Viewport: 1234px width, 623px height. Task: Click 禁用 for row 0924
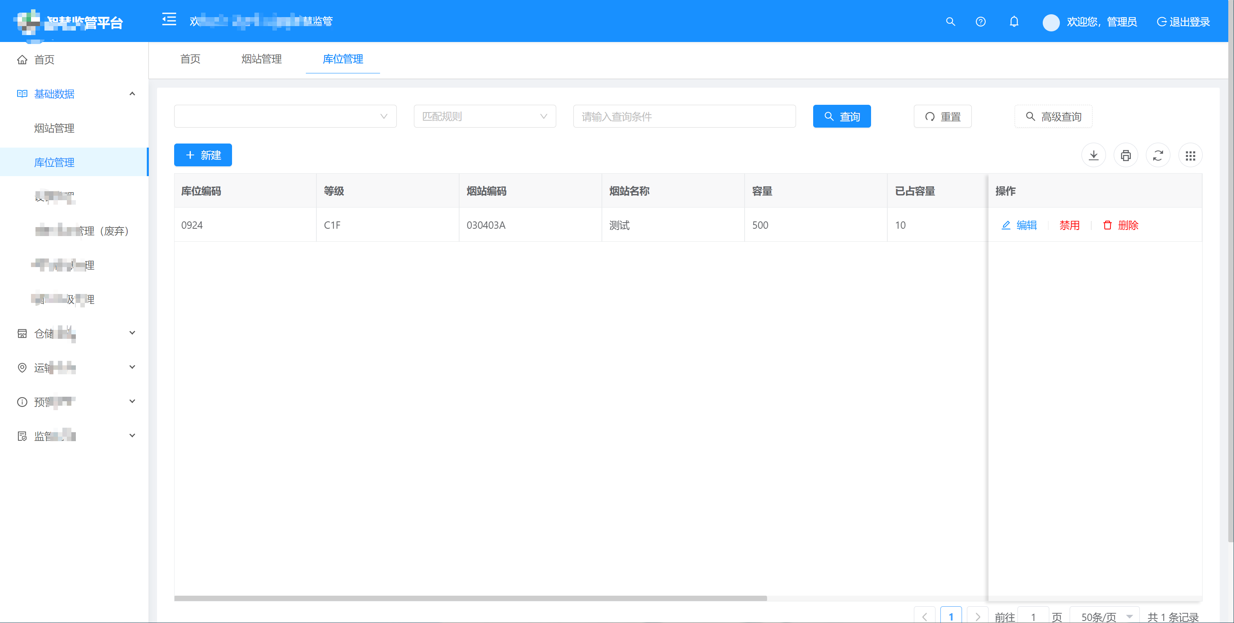pyautogui.click(x=1069, y=225)
